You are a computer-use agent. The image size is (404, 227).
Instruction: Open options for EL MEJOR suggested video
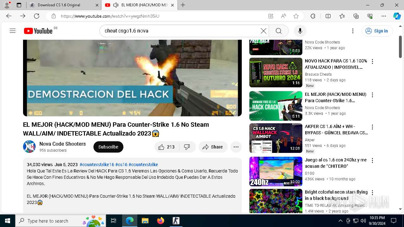(x=372, y=95)
